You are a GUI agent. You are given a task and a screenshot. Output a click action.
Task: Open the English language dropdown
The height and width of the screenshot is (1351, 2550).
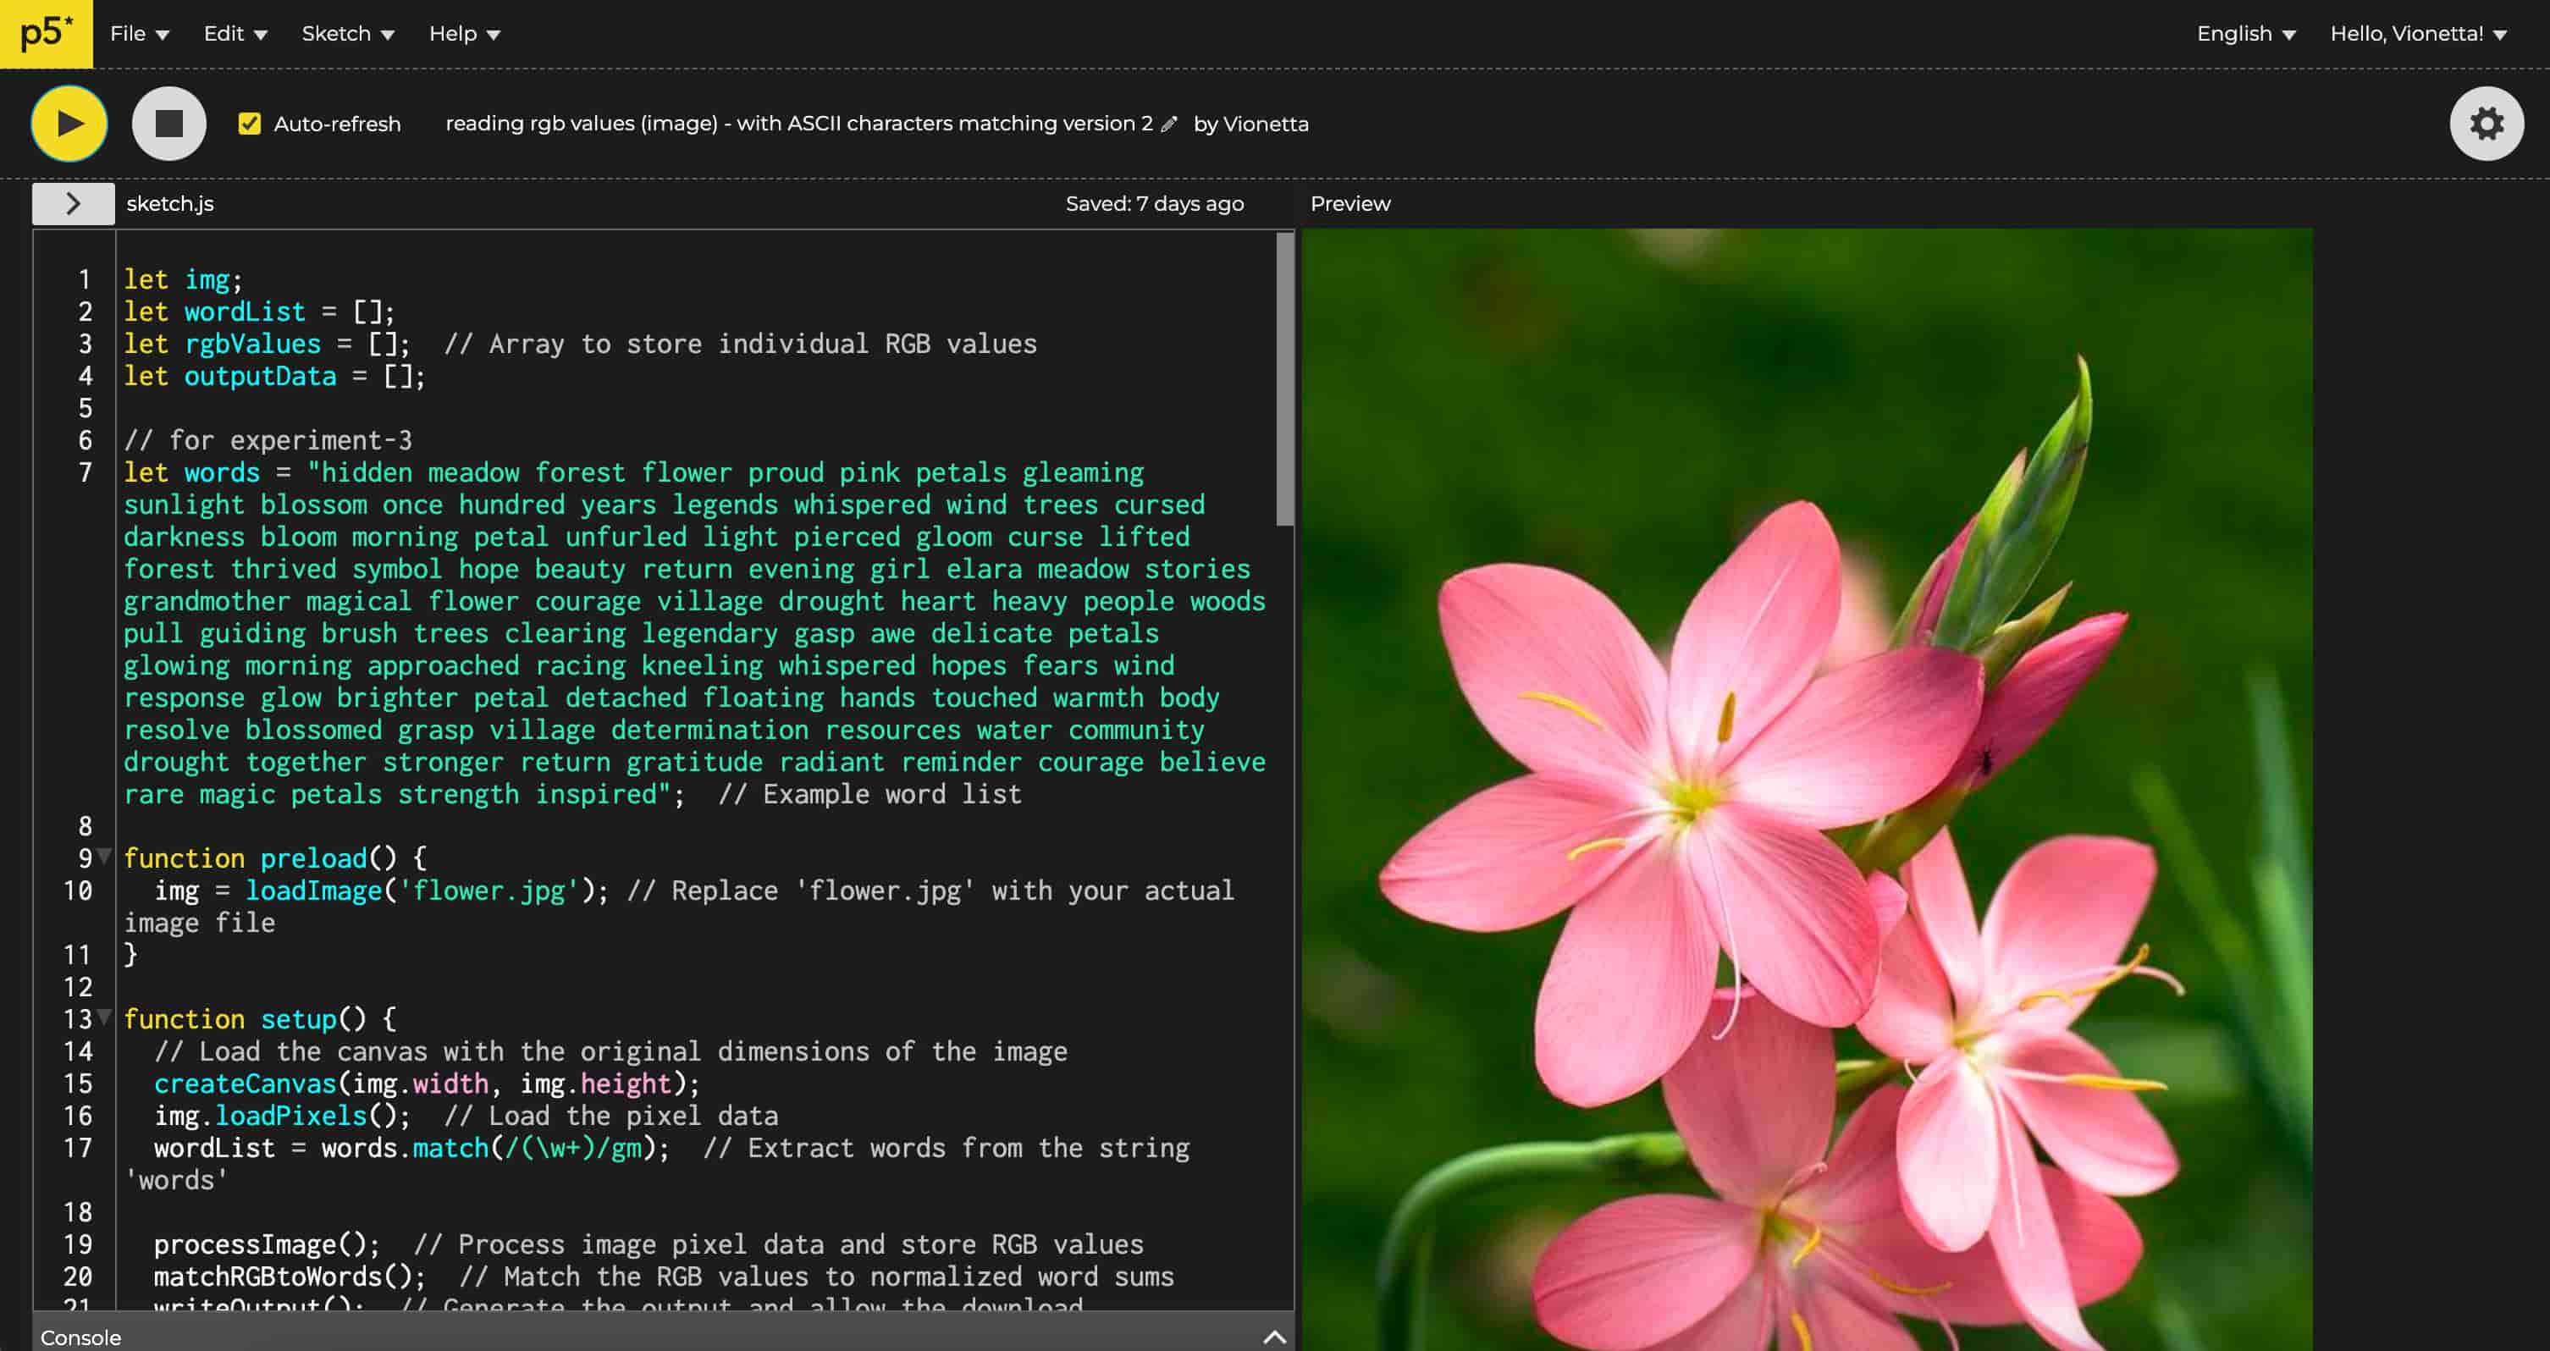click(2245, 34)
